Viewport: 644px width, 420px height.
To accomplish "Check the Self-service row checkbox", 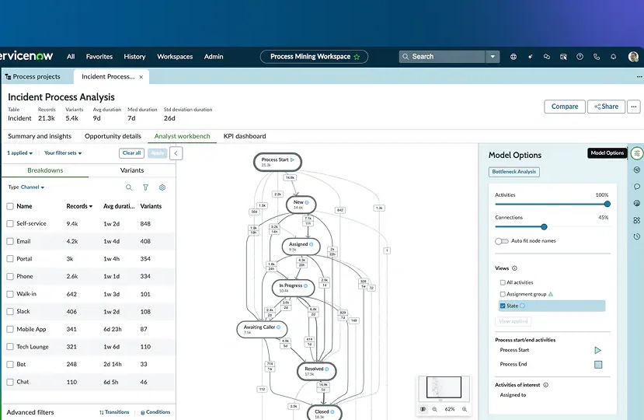I will pyautogui.click(x=10, y=223).
